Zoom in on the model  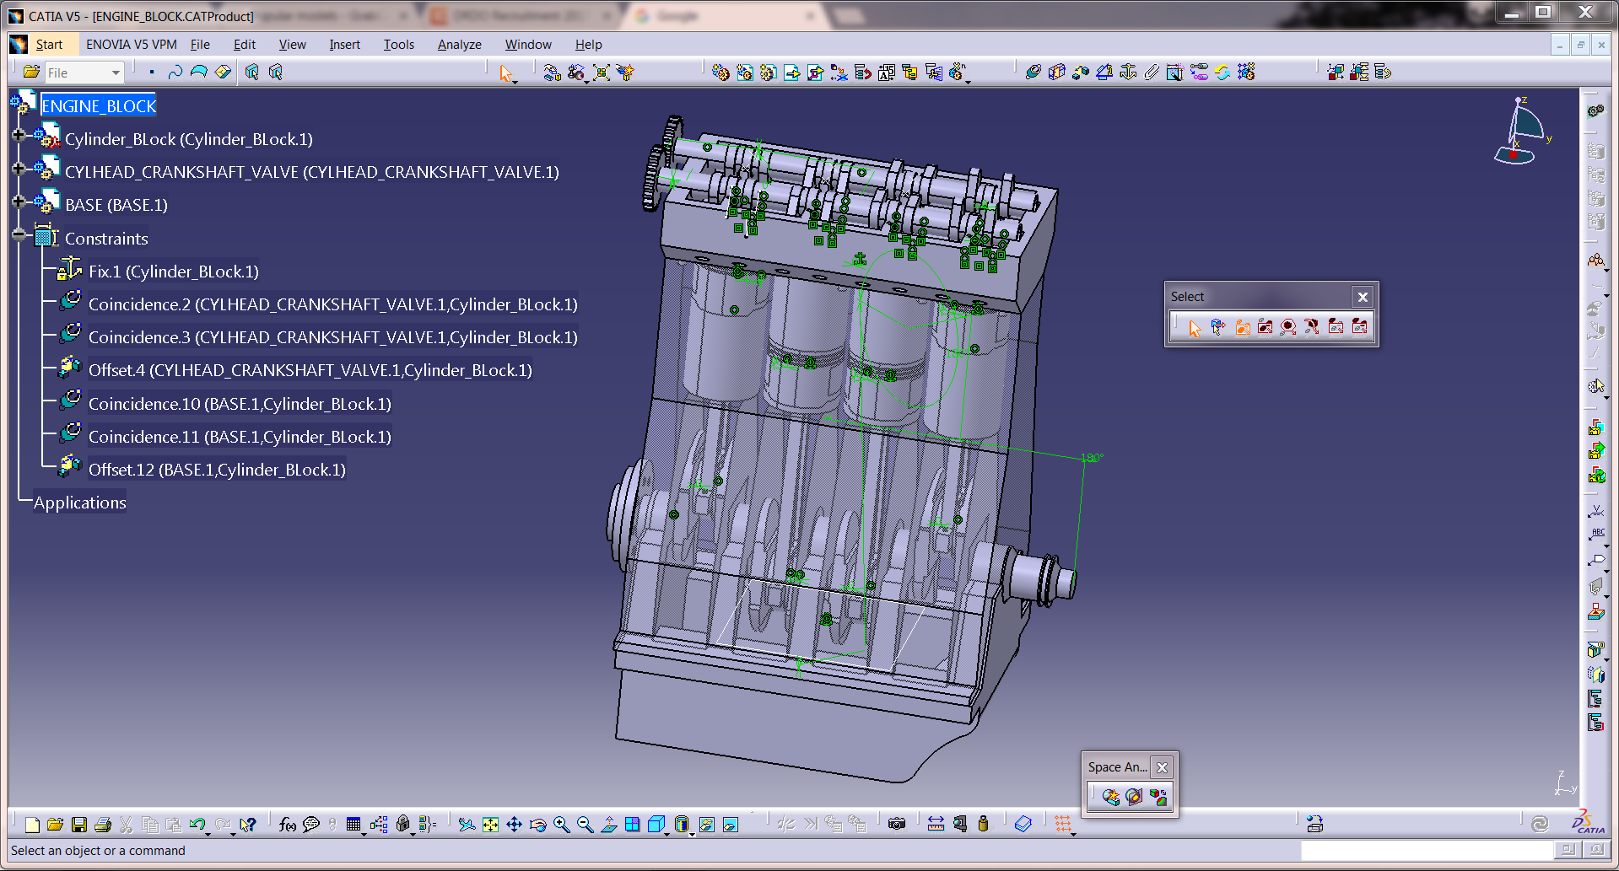561,825
